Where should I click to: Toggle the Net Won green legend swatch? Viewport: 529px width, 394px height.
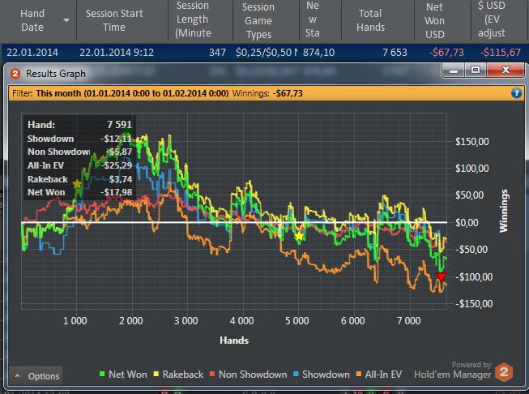point(102,374)
